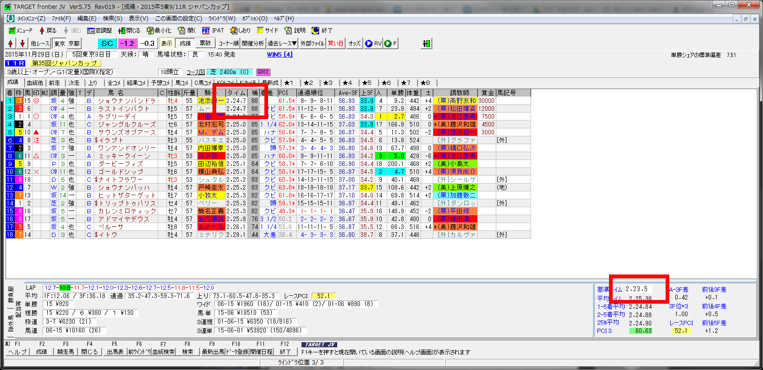Open the この画面の設定(C) menu
The width and height of the screenshot is (763, 370).
178,19
